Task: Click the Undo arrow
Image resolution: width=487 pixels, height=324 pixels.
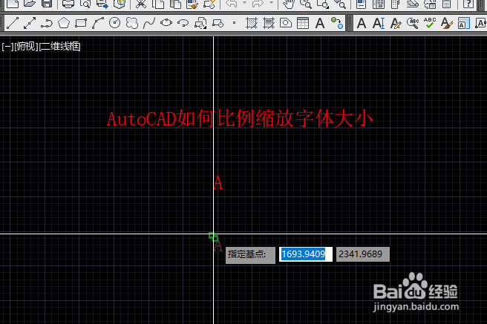Action: point(232,4)
